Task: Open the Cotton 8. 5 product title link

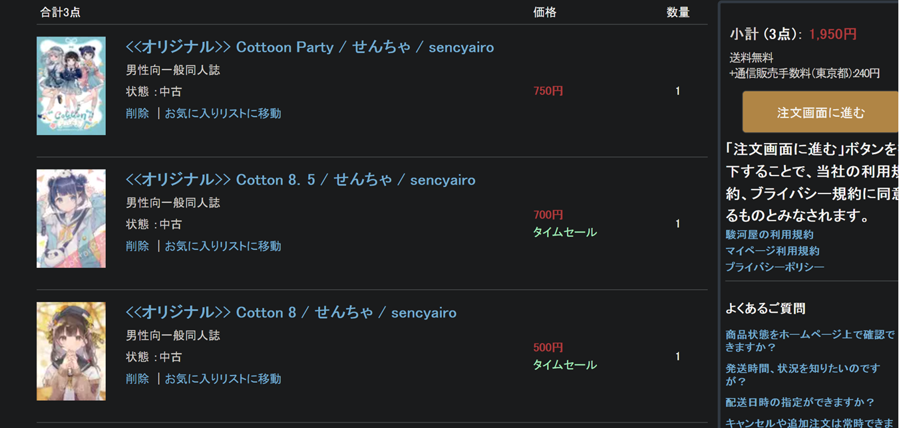Action: click(x=300, y=180)
